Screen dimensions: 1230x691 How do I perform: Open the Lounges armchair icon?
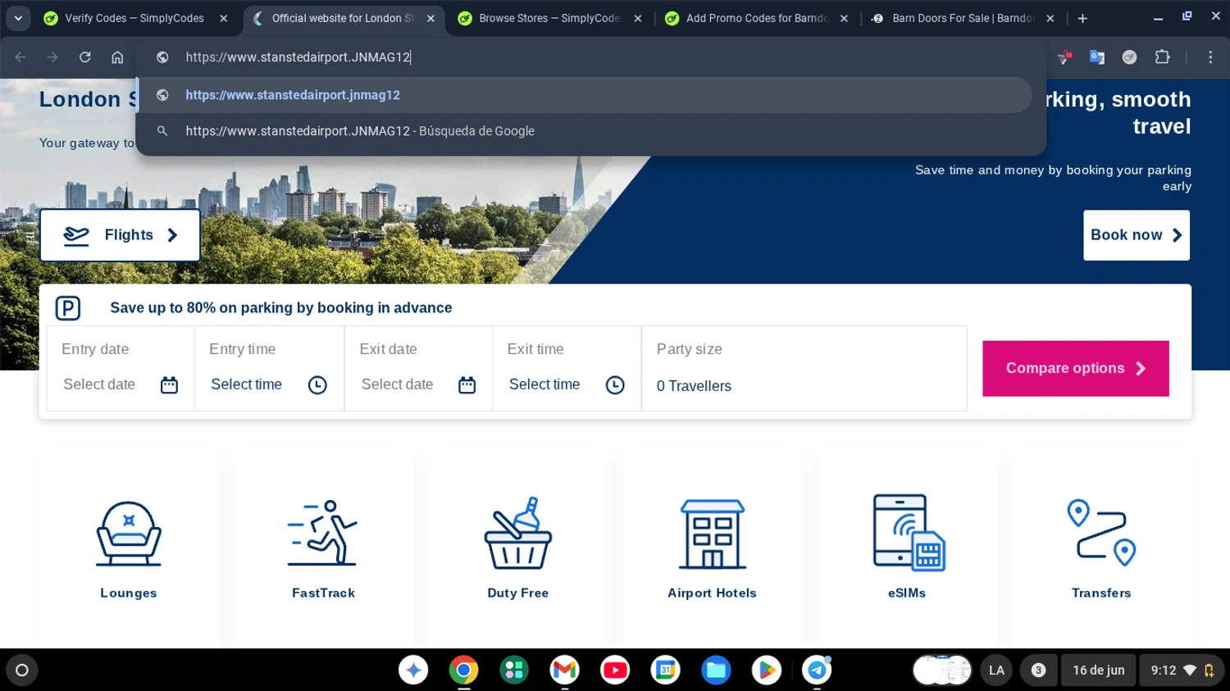[129, 534]
